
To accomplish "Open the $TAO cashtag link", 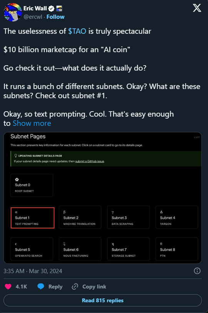I will tap(77, 31).
